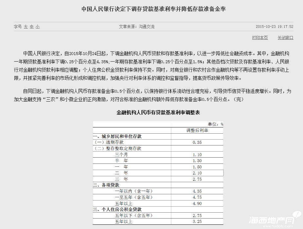Click the 4.35 loan rate value
Image resolution: width=303 pixels, height=229 pixels.
(x=197, y=191)
